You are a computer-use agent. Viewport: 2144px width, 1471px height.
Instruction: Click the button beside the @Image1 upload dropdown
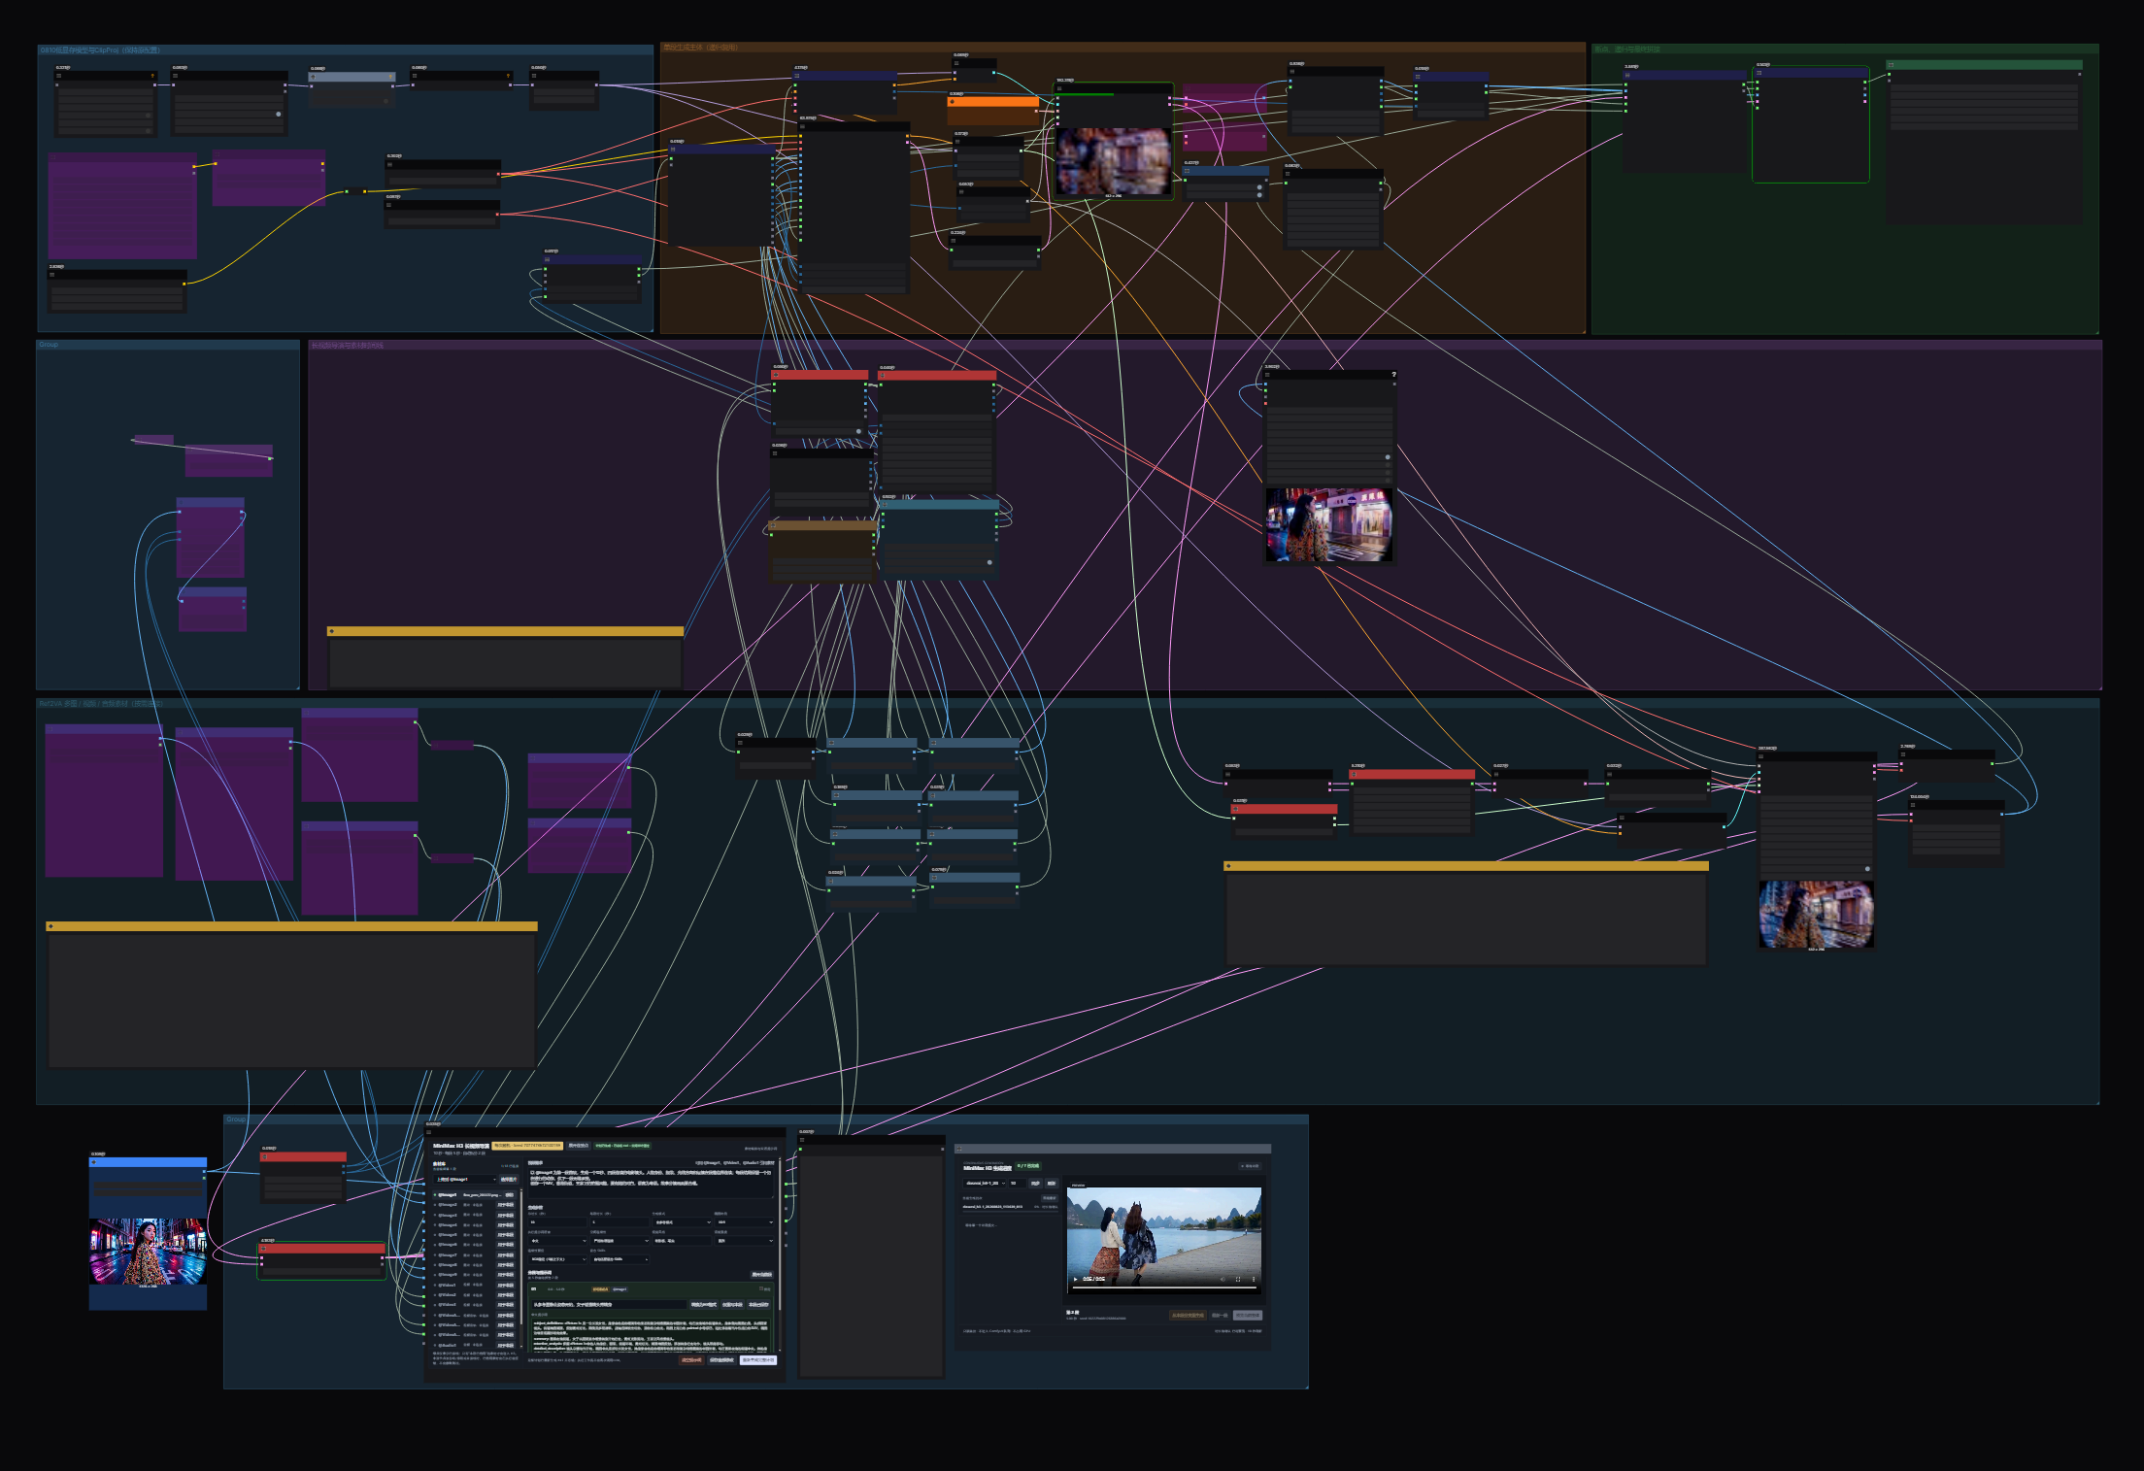[x=508, y=1180]
